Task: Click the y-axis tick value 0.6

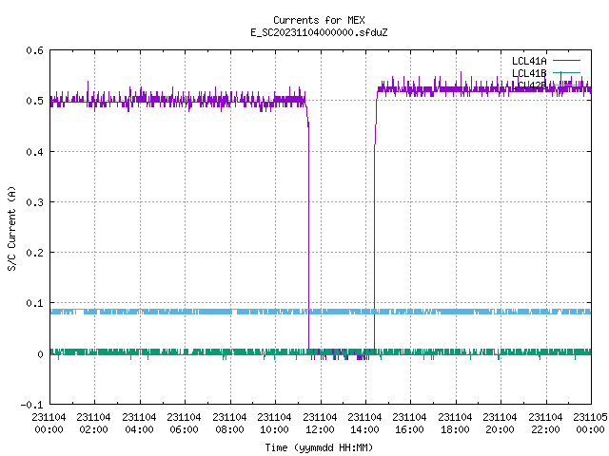Action: (x=34, y=50)
